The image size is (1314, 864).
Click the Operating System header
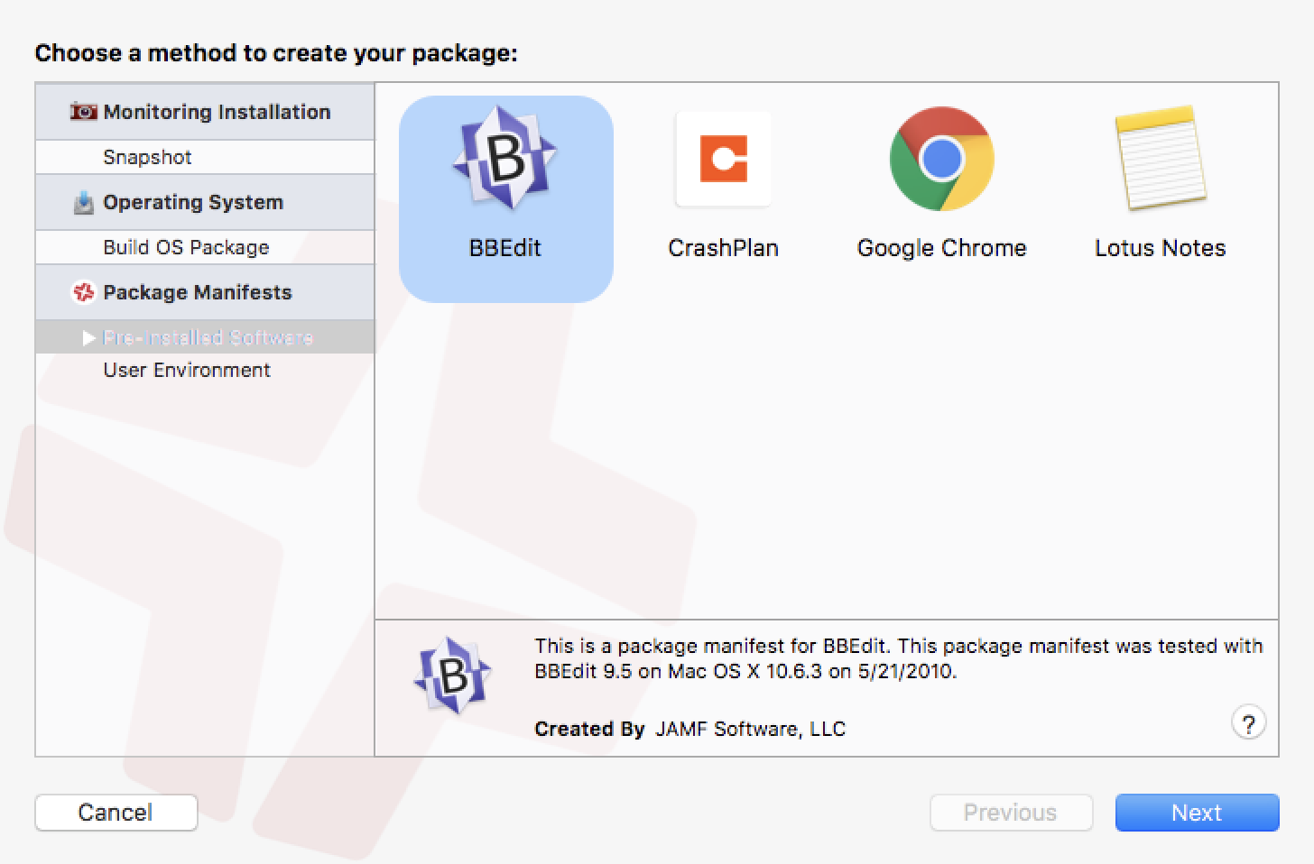pos(205,202)
